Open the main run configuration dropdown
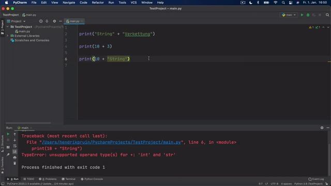Screen dimensions: 331x186 click(x=289, y=15)
